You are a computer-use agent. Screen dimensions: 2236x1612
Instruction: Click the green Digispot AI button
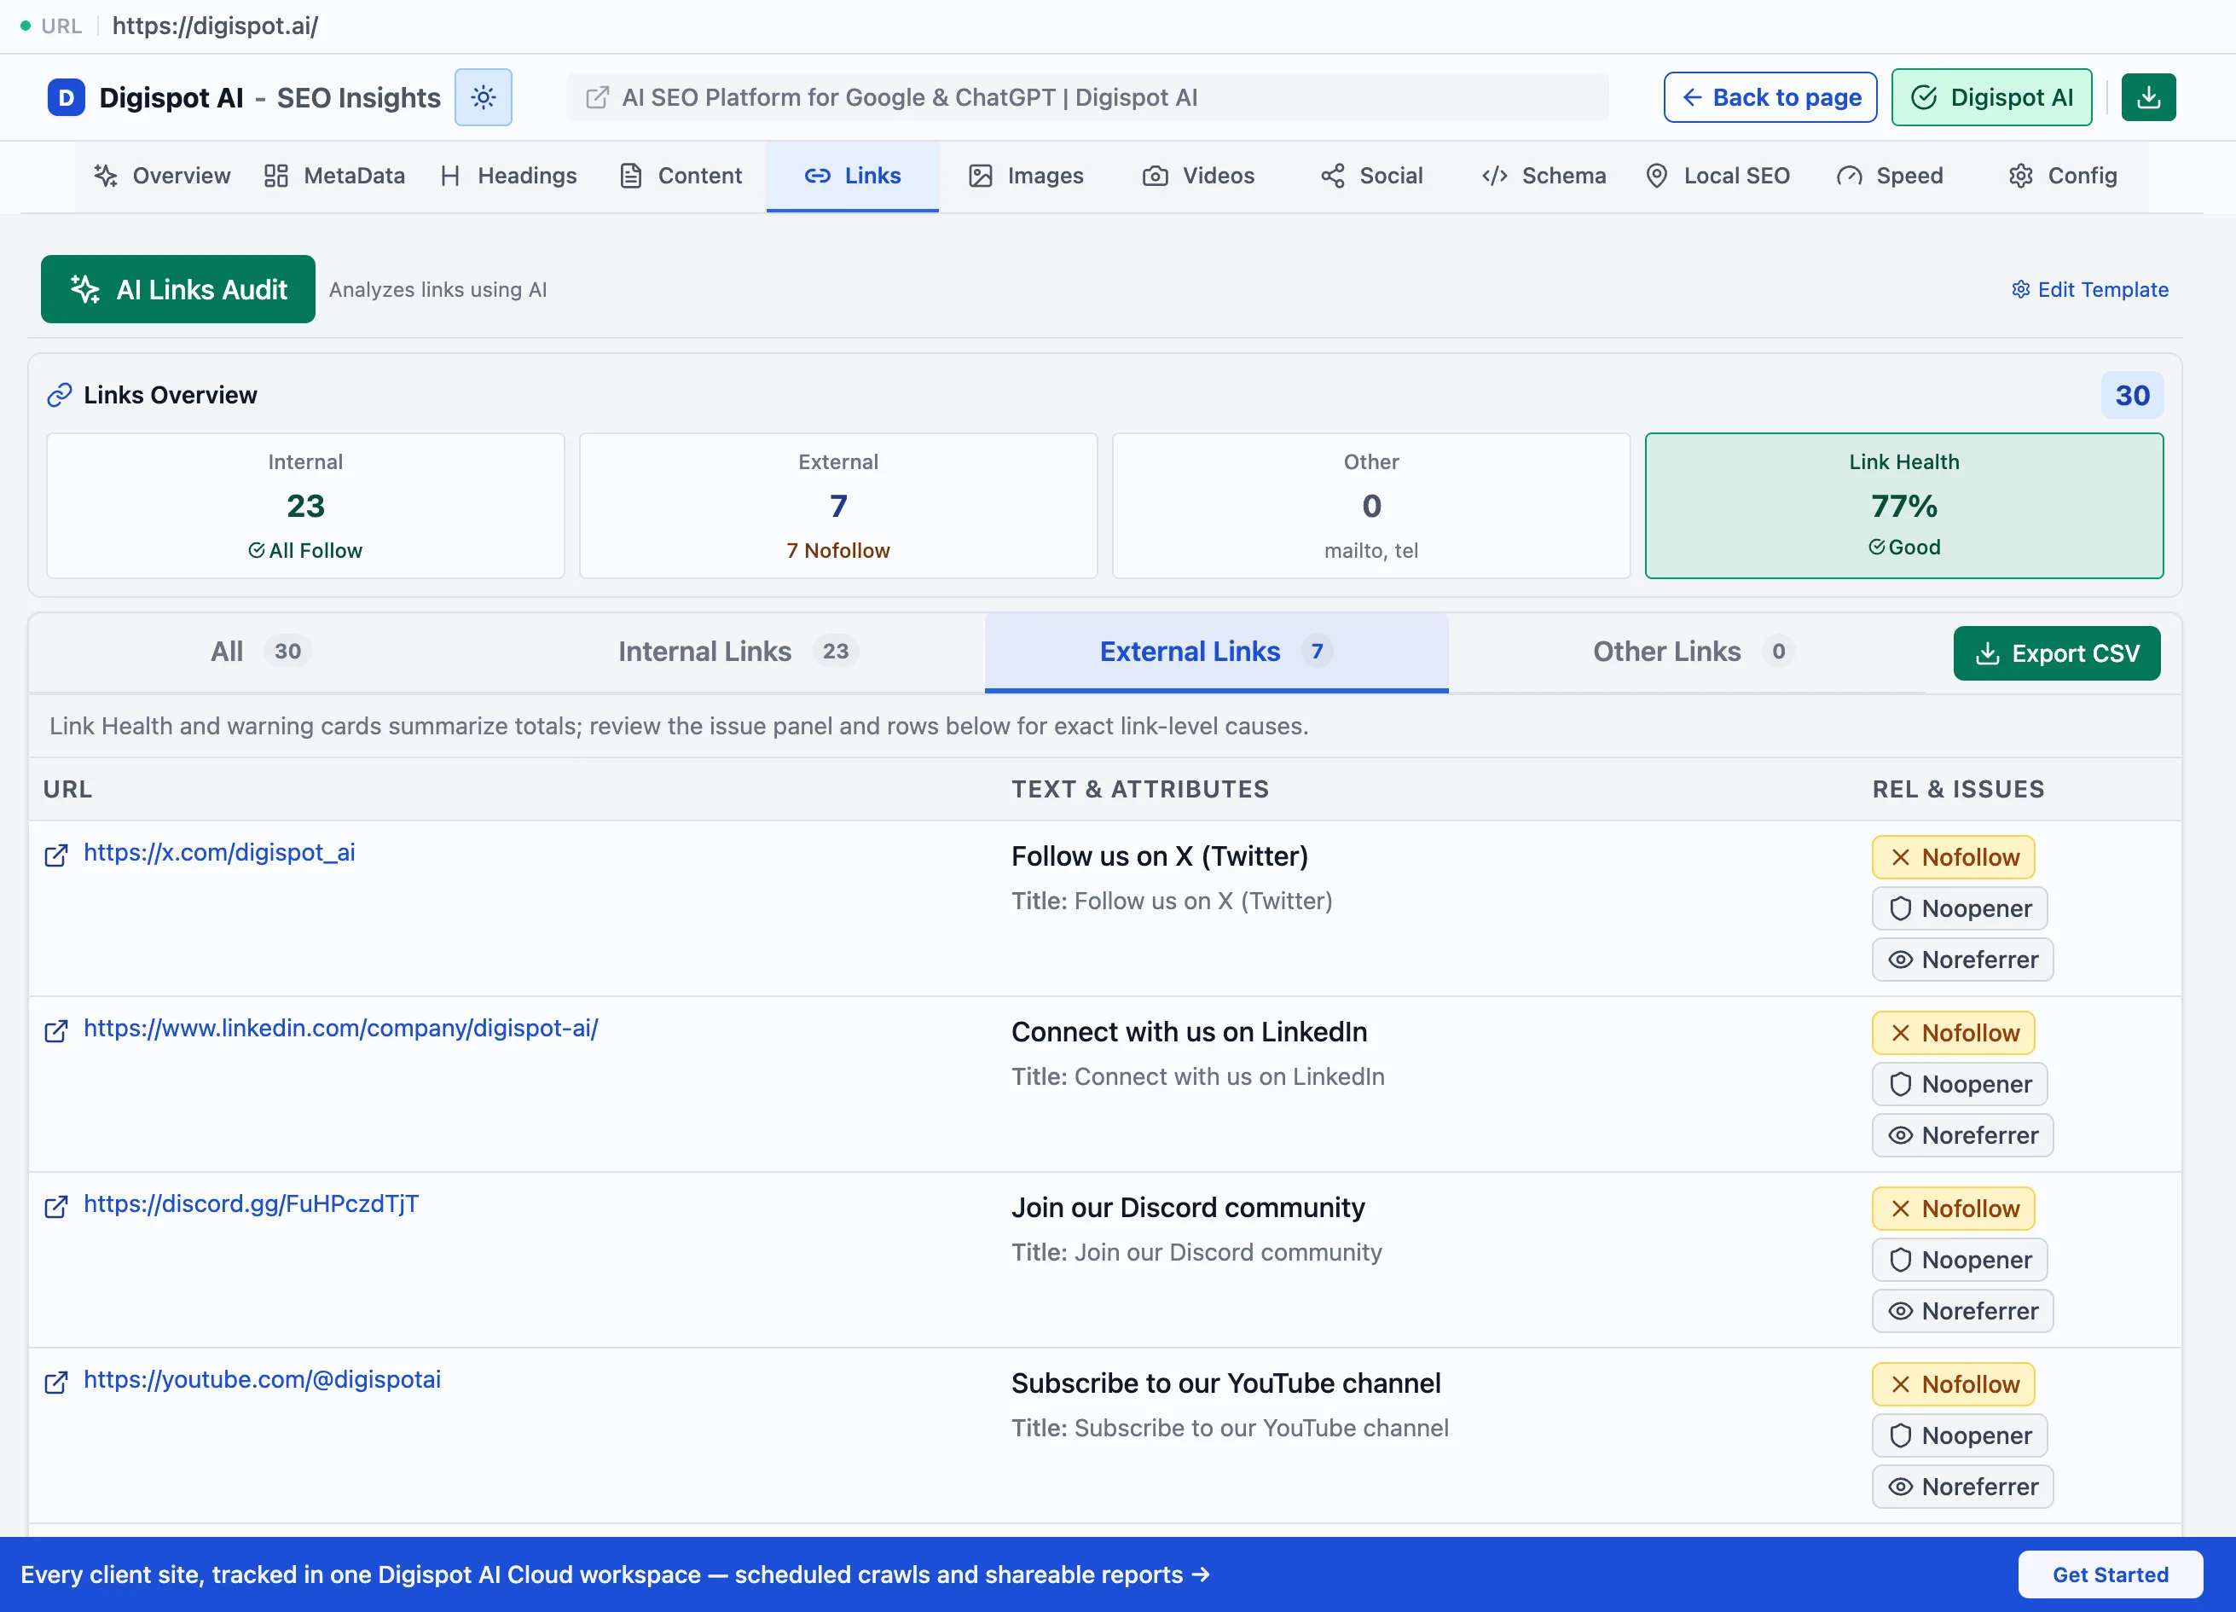[1991, 96]
